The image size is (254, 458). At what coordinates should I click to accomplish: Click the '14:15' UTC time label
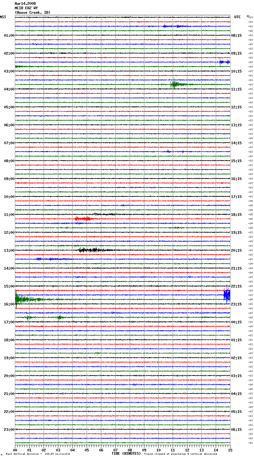(x=236, y=143)
